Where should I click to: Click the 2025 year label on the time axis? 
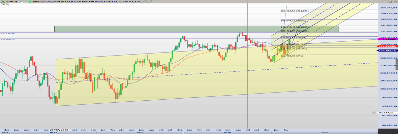pos(325,132)
